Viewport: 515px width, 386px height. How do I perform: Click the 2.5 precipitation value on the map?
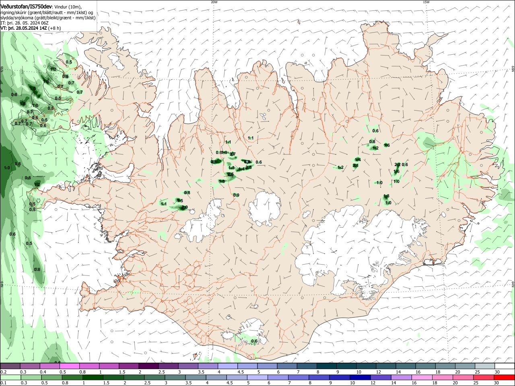tap(230, 174)
